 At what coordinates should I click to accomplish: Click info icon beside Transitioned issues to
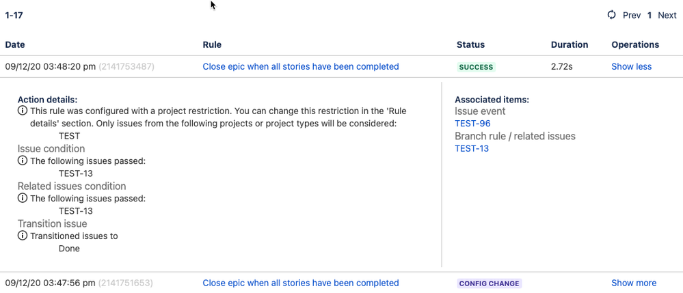click(22, 236)
